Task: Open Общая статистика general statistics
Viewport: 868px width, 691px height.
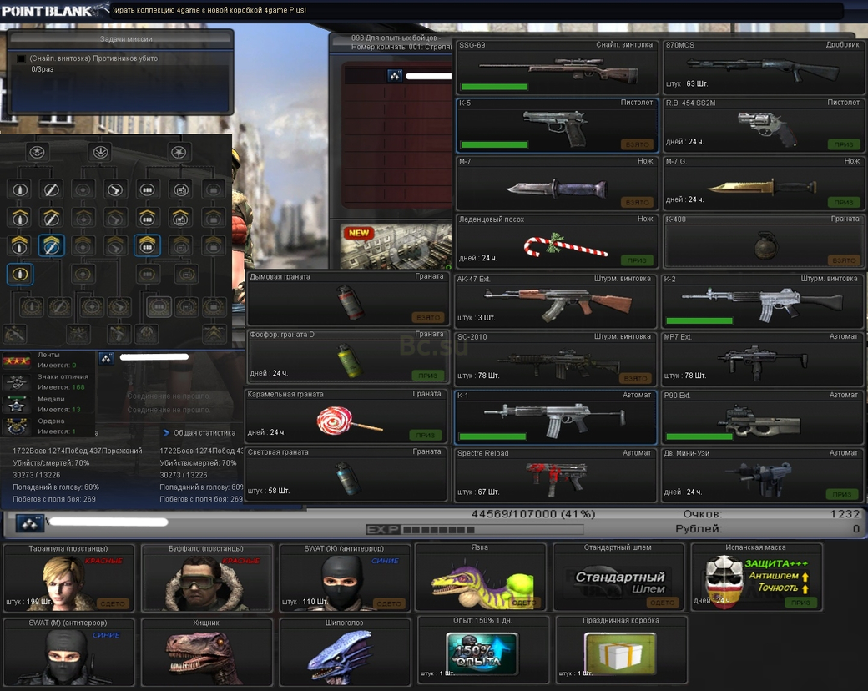Action: tap(199, 433)
